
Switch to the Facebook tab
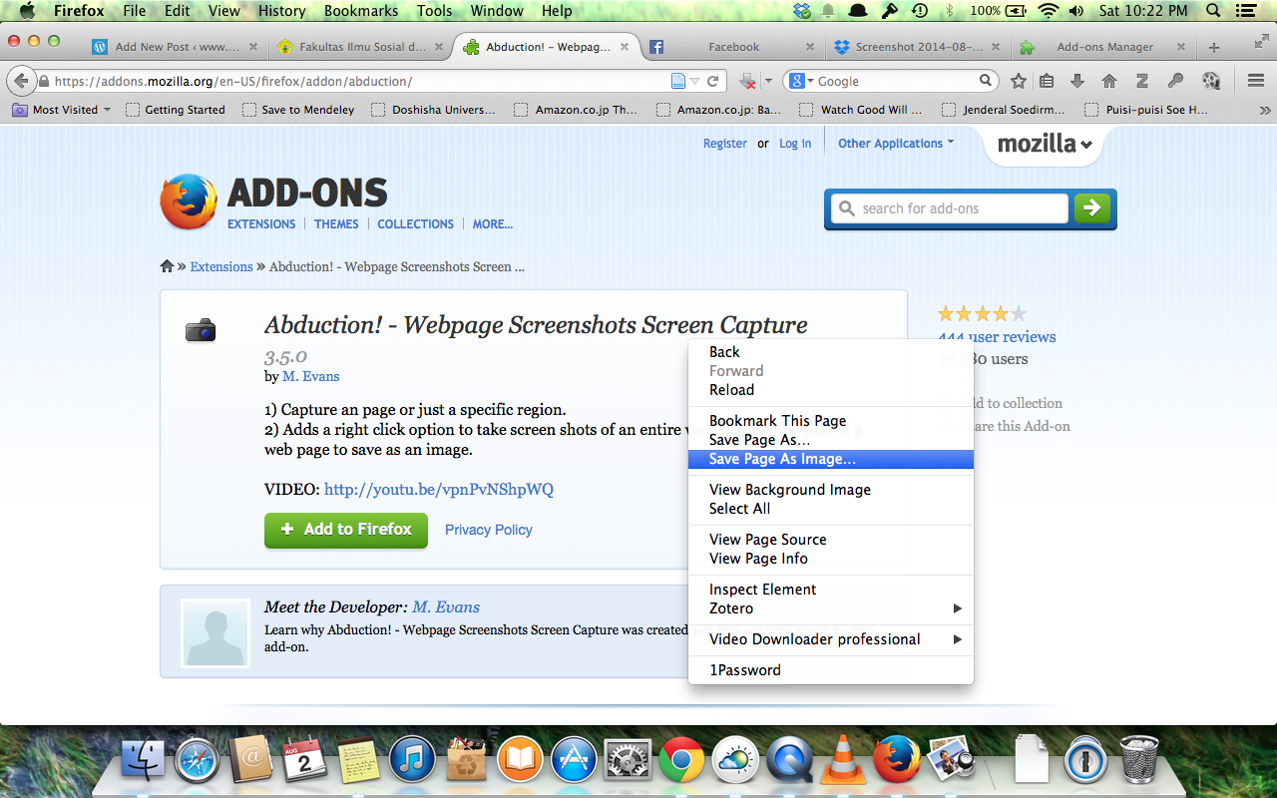pos(733,47)
